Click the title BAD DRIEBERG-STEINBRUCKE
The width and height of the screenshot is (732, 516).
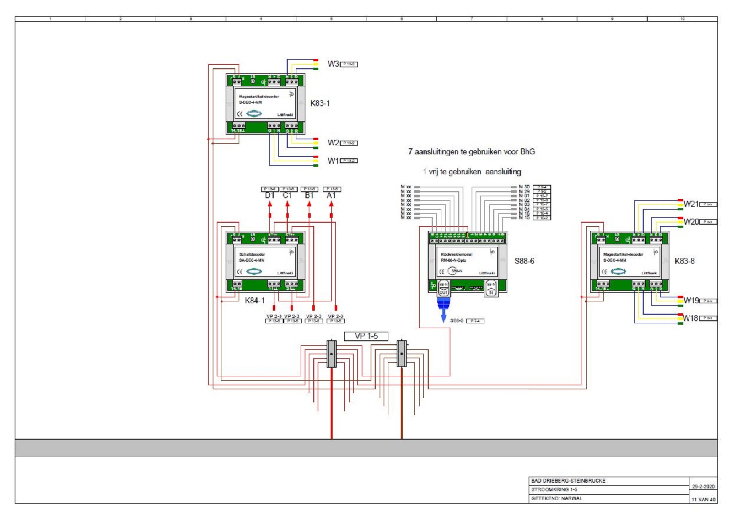coord(568,481)
